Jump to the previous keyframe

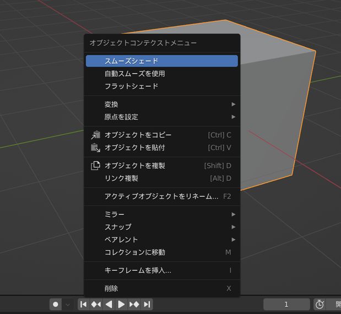96,304
